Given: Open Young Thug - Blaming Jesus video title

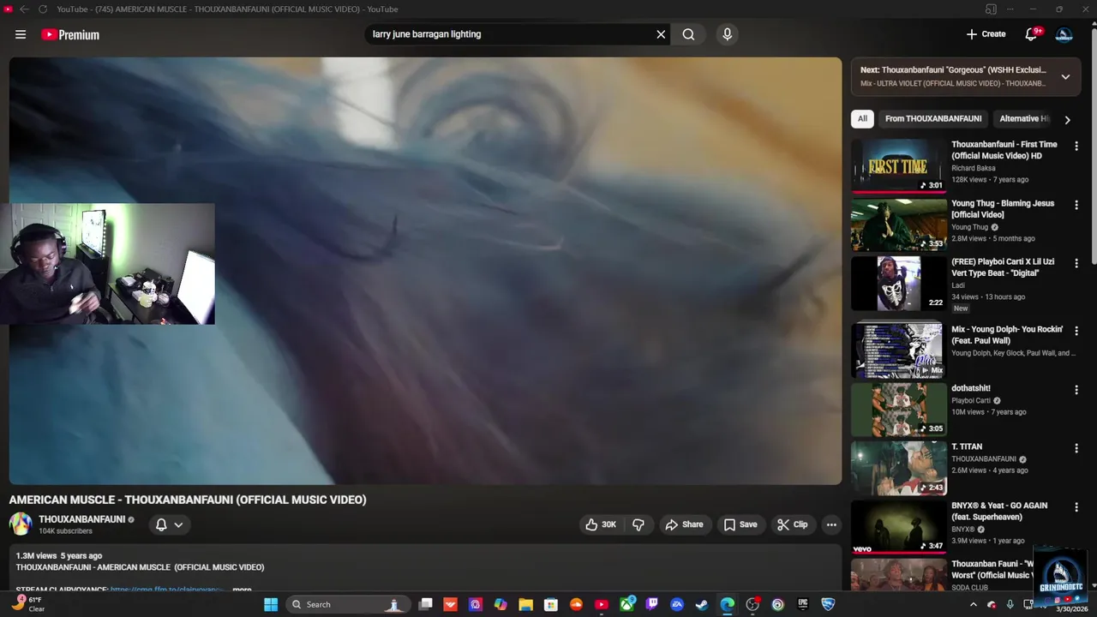Looking at the screenshot, I should [x=1003, y=209].
